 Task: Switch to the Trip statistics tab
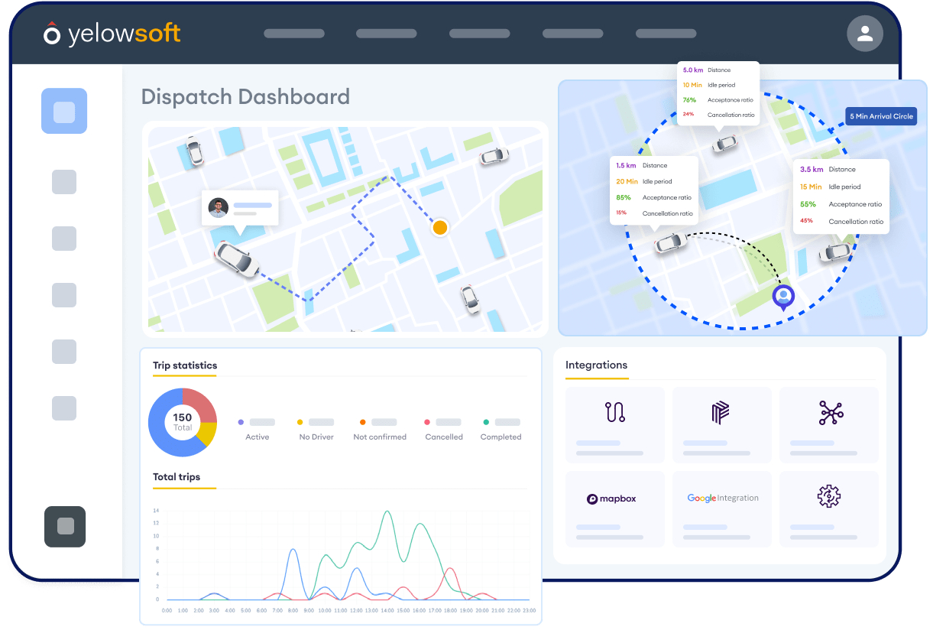184,366
